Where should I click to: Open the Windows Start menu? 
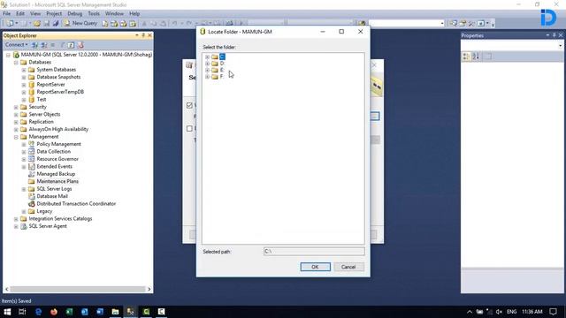(x=7, y=312)
